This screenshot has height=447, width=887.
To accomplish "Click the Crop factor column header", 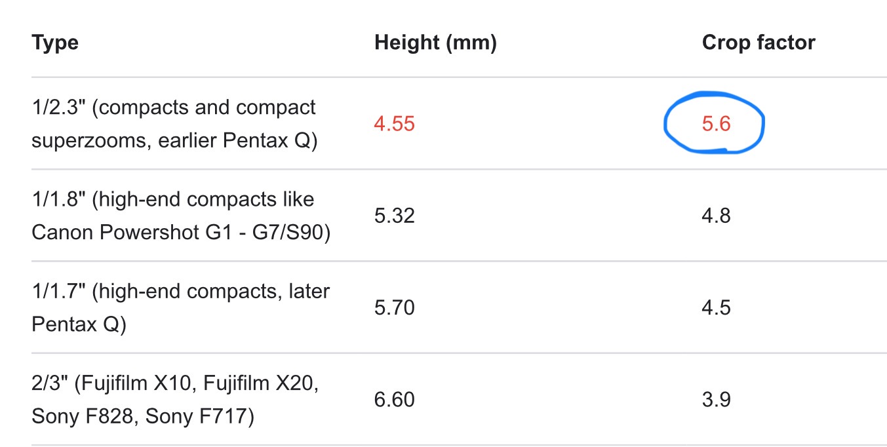I will tap(759, 43).
